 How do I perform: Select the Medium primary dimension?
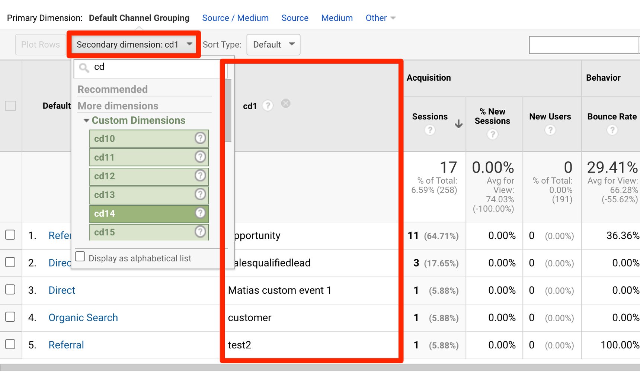point(336,17)
